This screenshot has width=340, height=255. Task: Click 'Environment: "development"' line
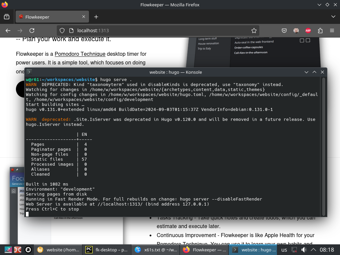(x=60, y=189)
